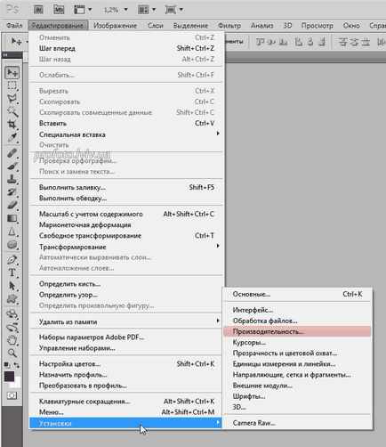Screen dimensions: 386x447
Task: Expand the Удалить из памяти submenu
Action: coord(126,321)
